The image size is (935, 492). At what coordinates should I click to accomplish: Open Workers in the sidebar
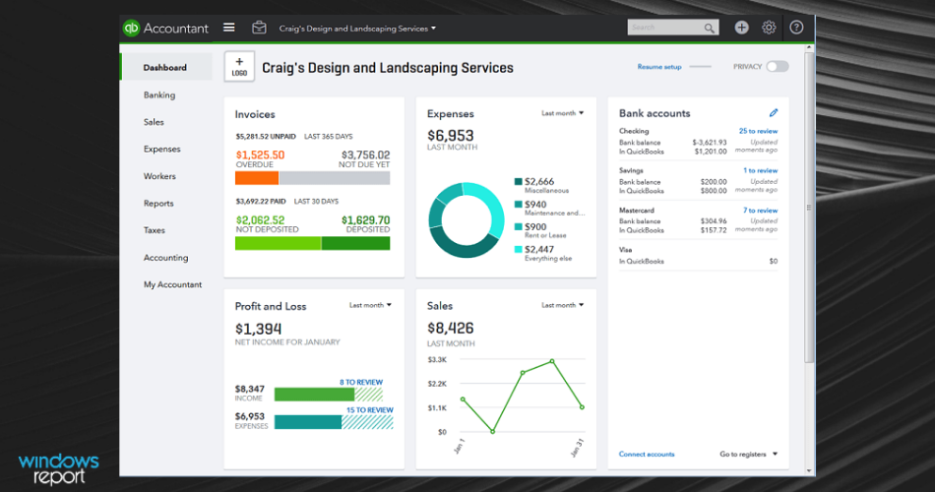pyautogui.click(x=159, y=176)
